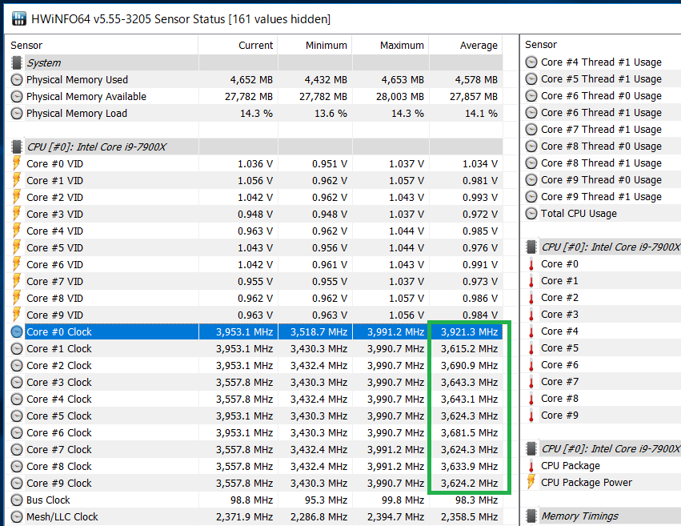
Task: Select the Core #5 Thread #1 Usage row
Action: 602,79
